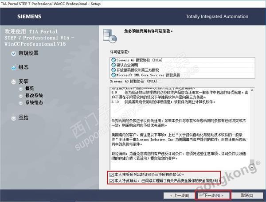
Task: Select the 修改系统 sub-step
Action: point(34,95)
